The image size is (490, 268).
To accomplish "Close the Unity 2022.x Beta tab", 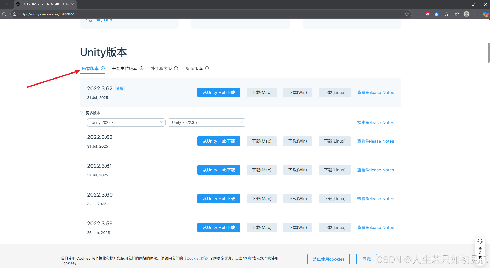I will (x=72, y=4).
